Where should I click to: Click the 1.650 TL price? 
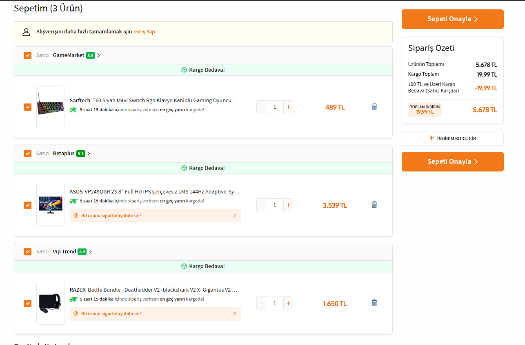click(x=335, y=304)
